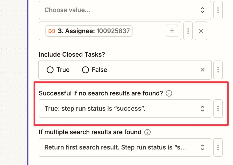
Task: Click the plus icon next to Assignee mapping
Action: click(x=172, y=31)
